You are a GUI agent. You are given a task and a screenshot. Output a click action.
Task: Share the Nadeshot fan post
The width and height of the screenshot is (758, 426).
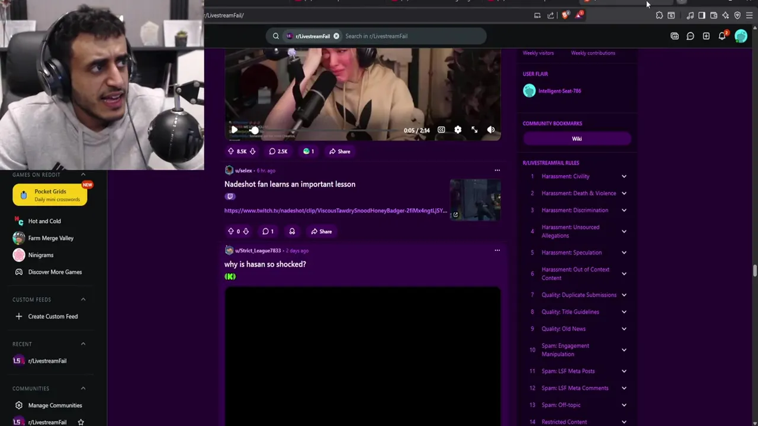[x=322, y=231]
